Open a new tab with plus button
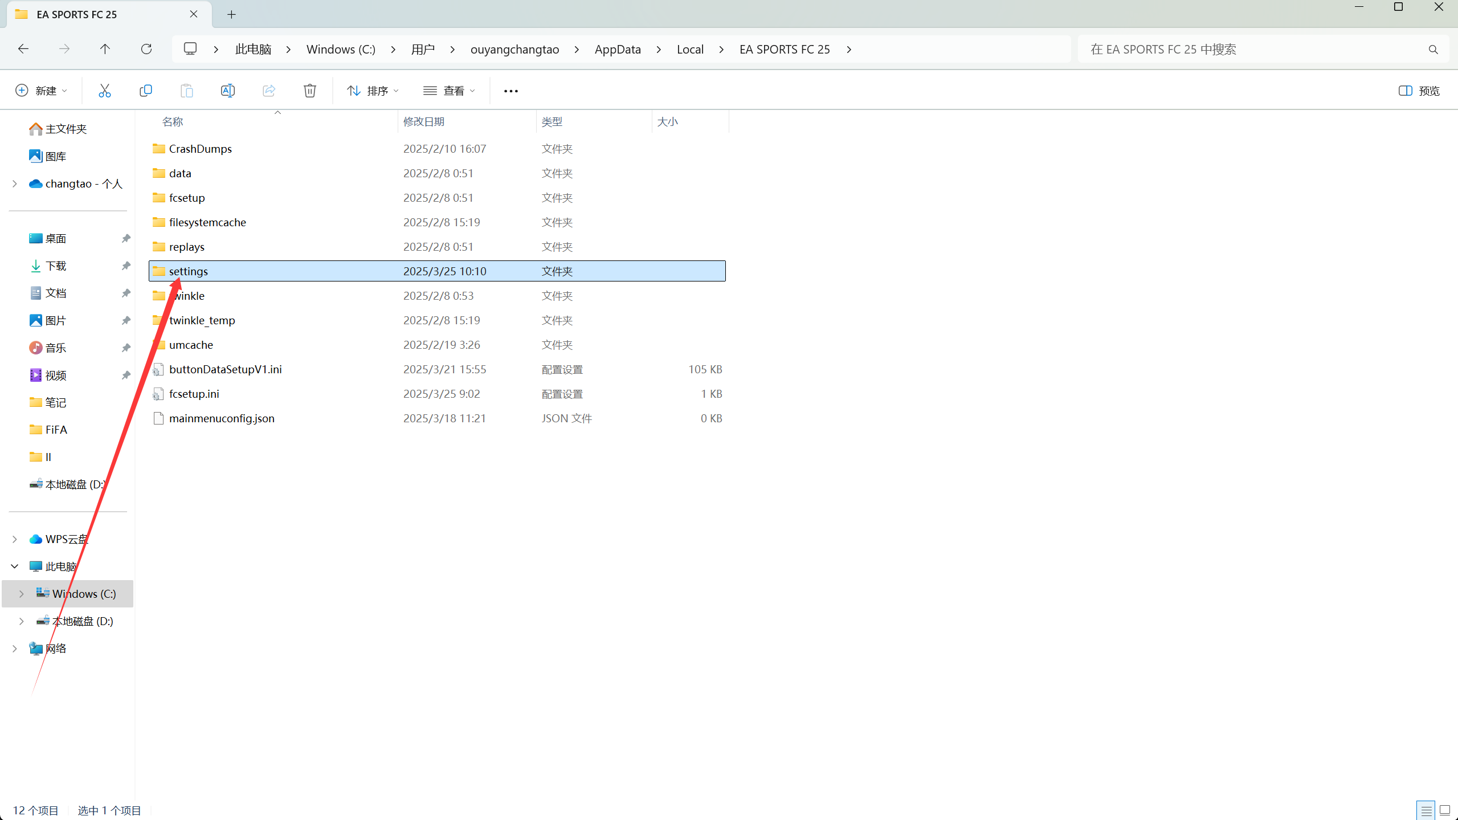1458x820 pixels. 231,15
